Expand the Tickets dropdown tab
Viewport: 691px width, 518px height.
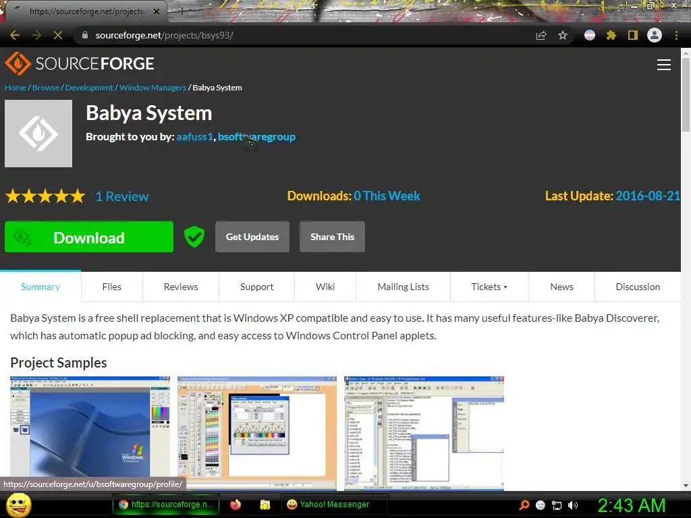click(489, 287)
